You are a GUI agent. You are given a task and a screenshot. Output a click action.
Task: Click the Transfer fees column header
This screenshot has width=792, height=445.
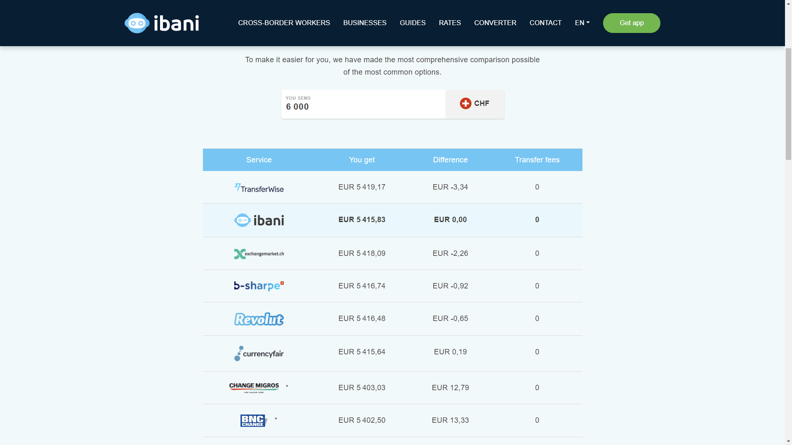537,160
